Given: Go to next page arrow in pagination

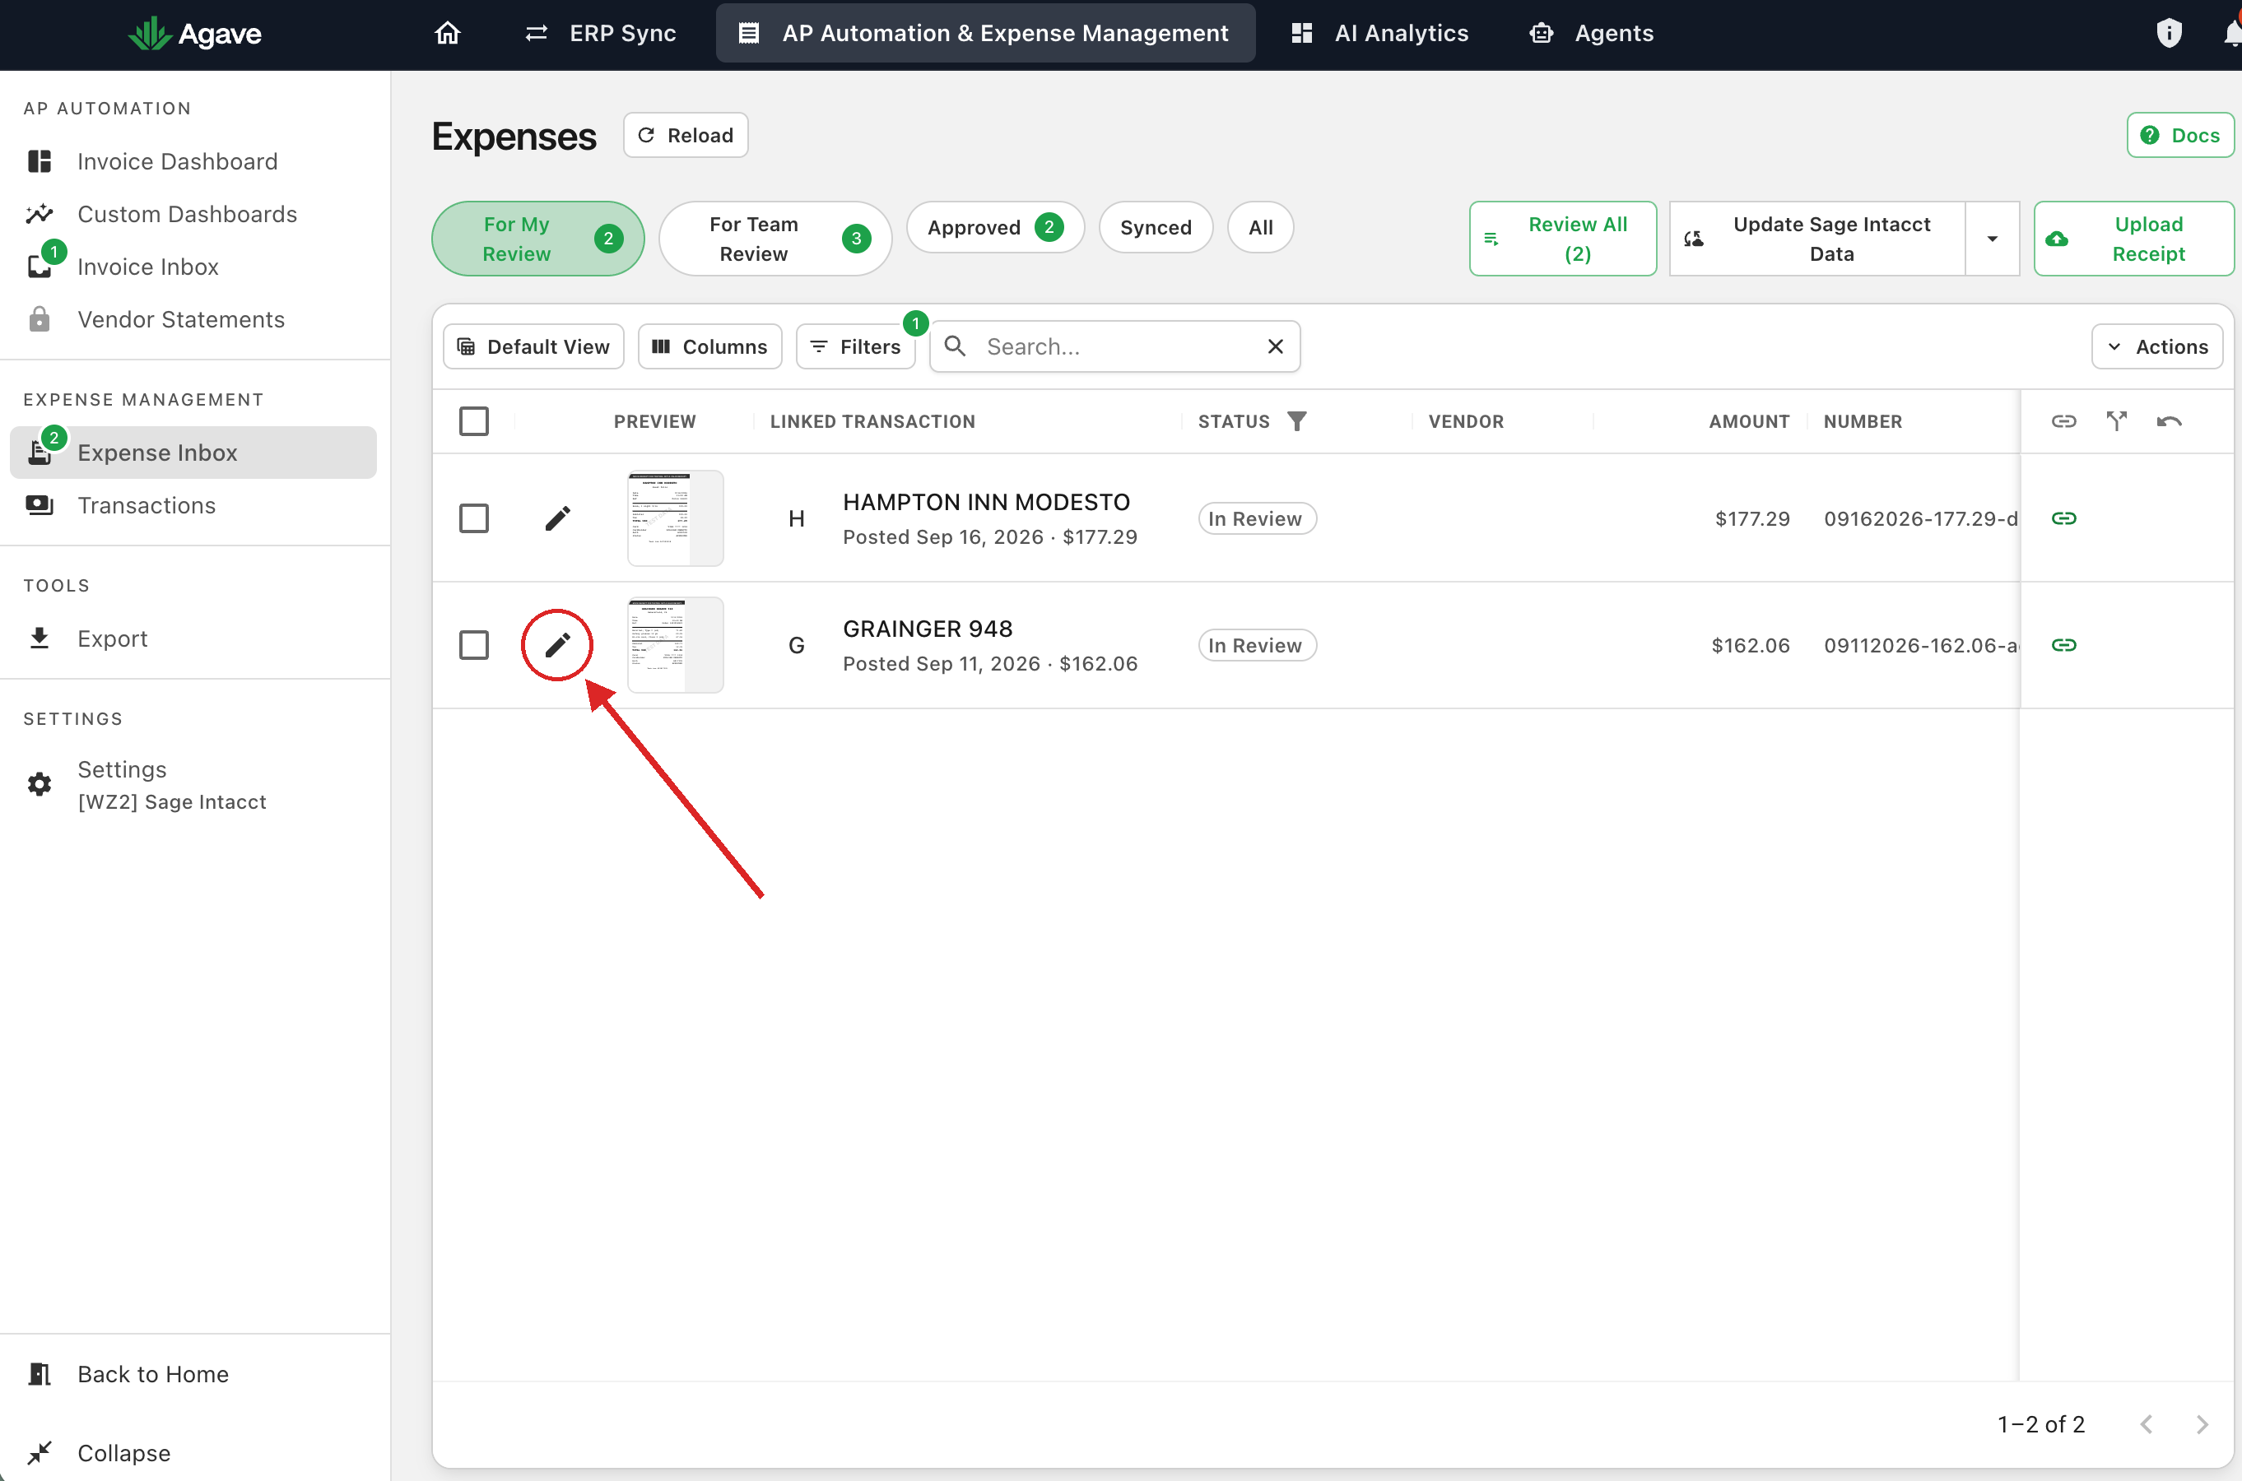Looking at the screenshot, I should coord(2202,1424).
